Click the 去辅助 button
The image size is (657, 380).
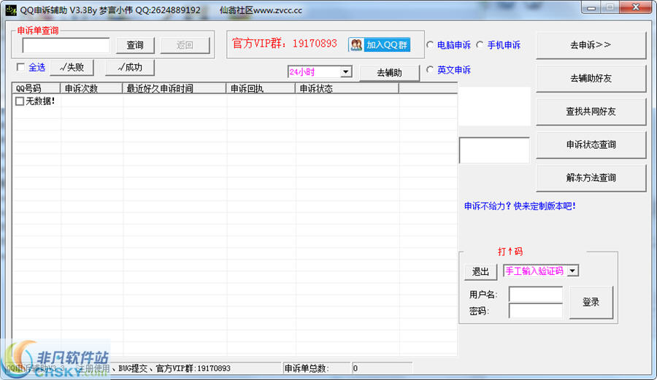(x=389, y=73)
